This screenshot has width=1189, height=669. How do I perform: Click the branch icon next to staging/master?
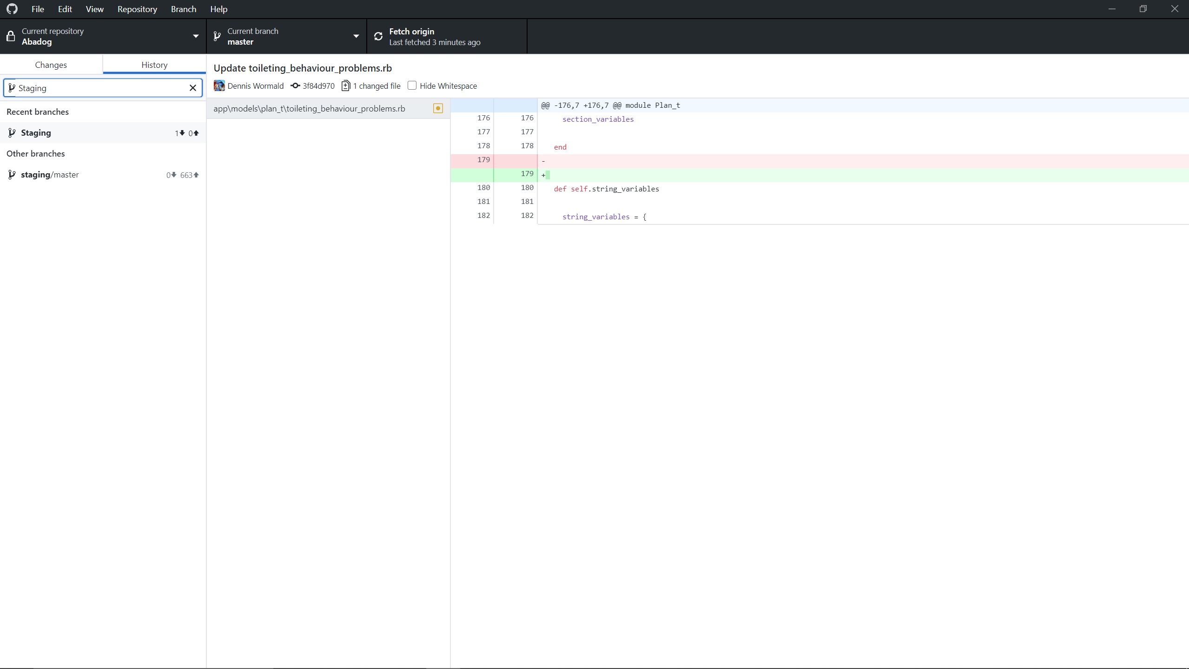[12, 174]
